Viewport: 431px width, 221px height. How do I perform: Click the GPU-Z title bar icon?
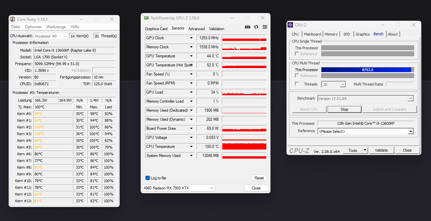146,18
